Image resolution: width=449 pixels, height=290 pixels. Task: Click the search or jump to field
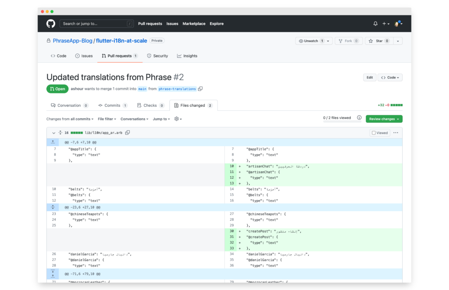point(96,24)
